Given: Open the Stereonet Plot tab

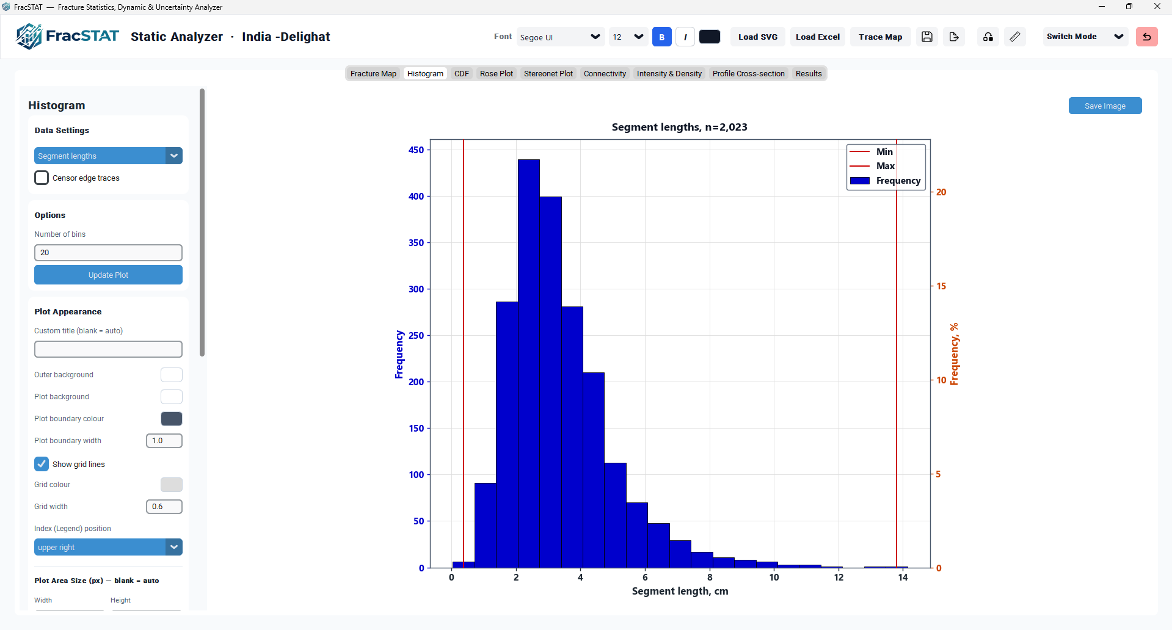Looking at the screenshot, I should (x=548, y=73).
